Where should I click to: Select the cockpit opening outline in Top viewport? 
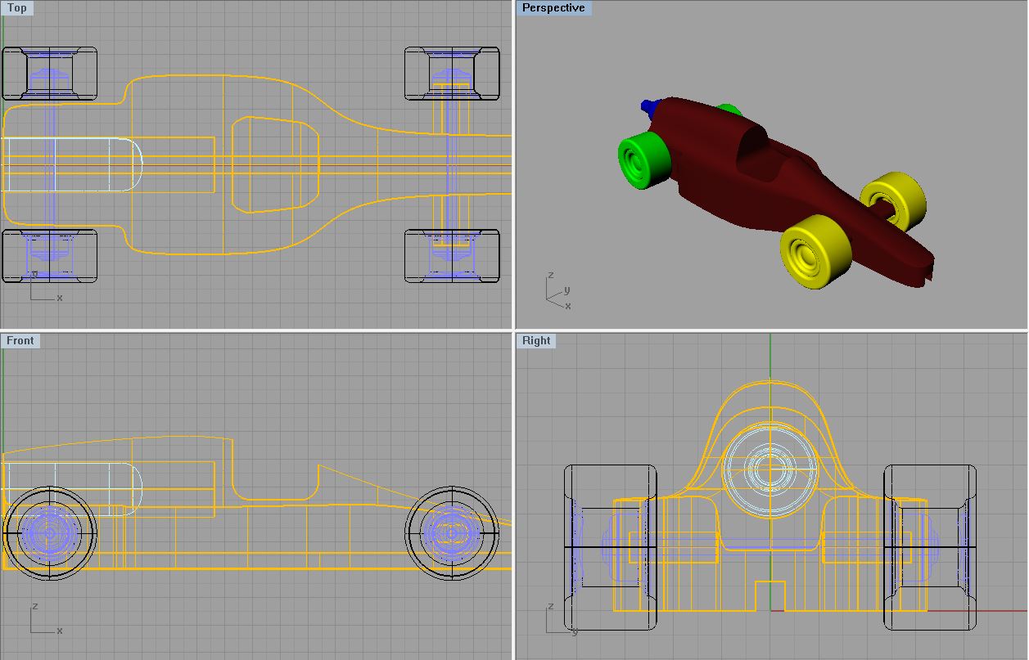coord(274,164)
